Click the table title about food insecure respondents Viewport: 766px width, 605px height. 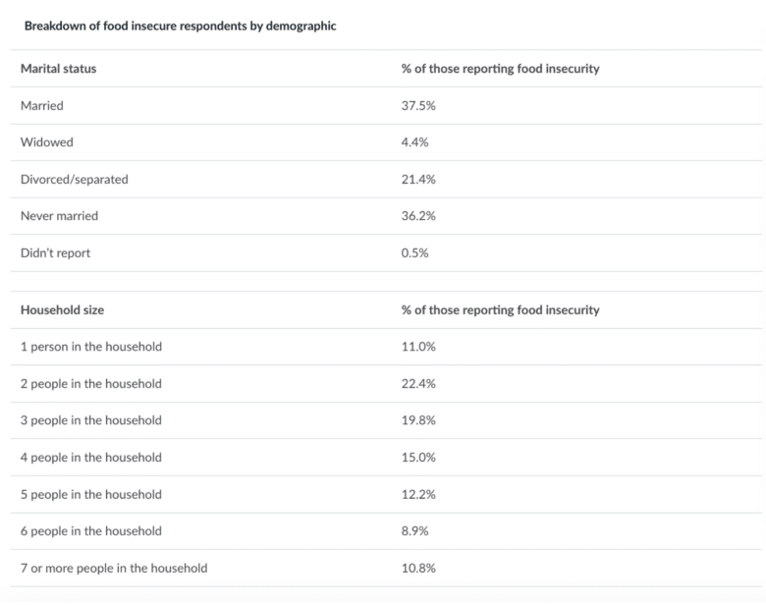coord(180,27)
